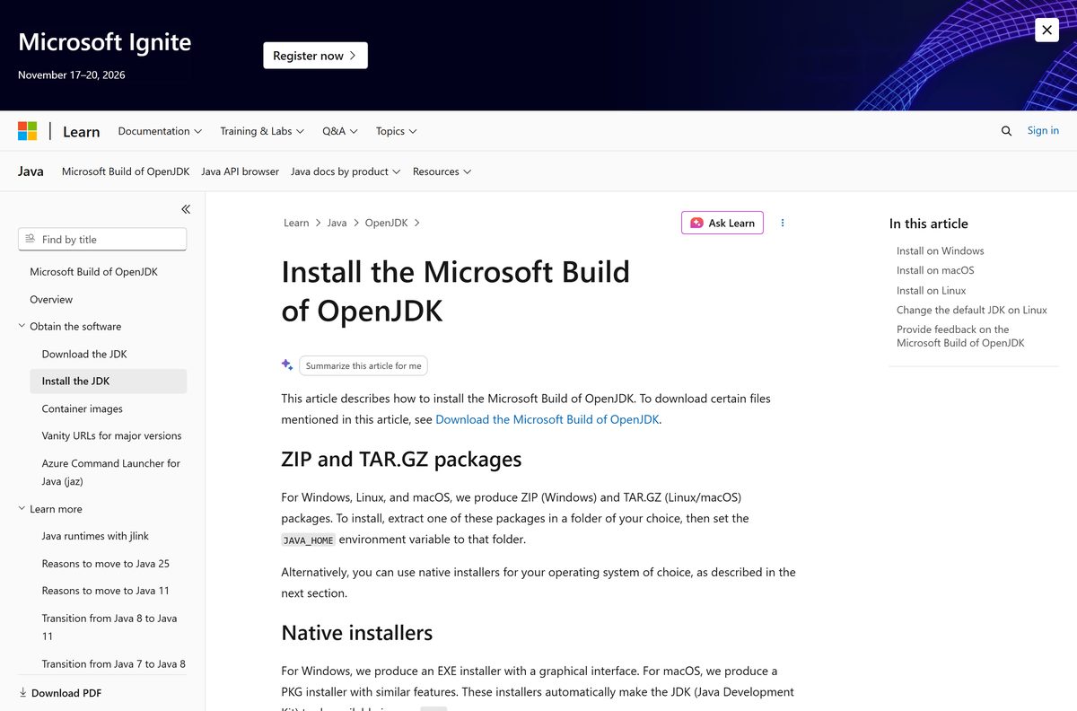Jump to Change the default JDK on Linux

(x=972, y=310)
